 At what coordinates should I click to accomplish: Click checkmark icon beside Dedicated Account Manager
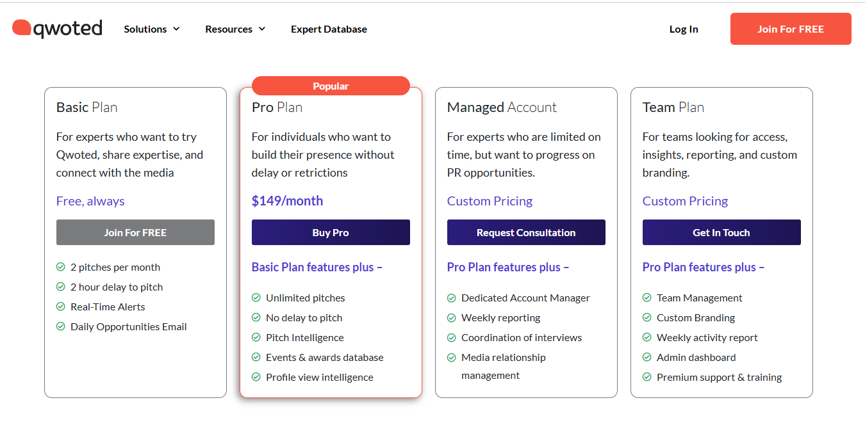coord(452,298)
